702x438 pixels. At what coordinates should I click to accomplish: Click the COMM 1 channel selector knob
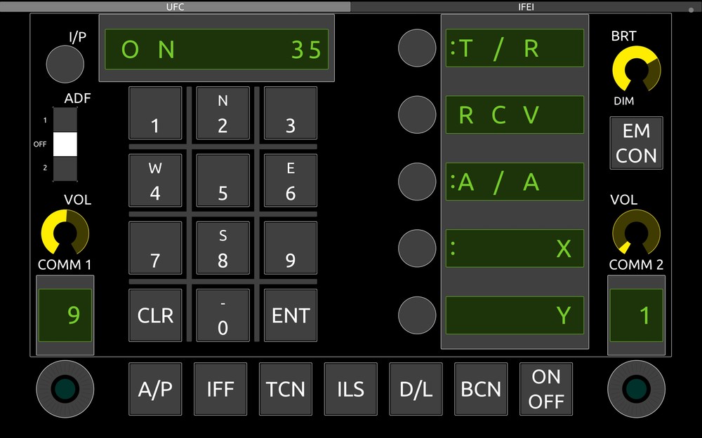[65, 389]
